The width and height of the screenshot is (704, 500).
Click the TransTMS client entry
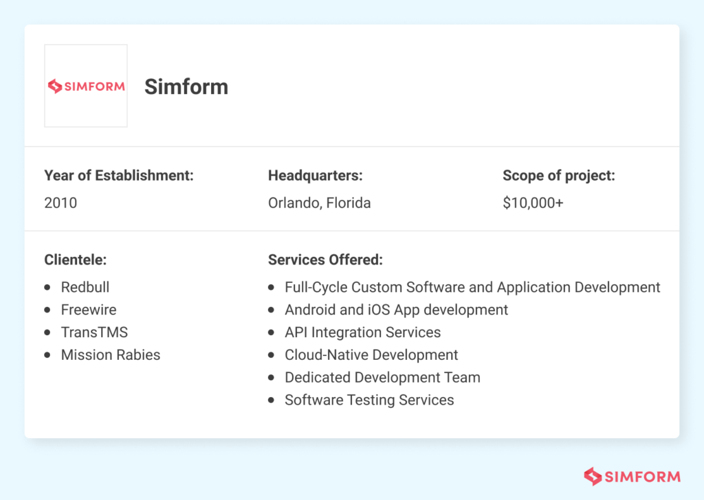(94, 332)
